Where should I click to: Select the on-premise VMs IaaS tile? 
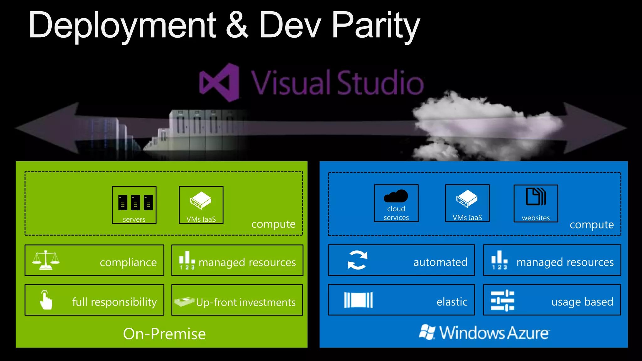pyautogui.click(x=201, y=205)
